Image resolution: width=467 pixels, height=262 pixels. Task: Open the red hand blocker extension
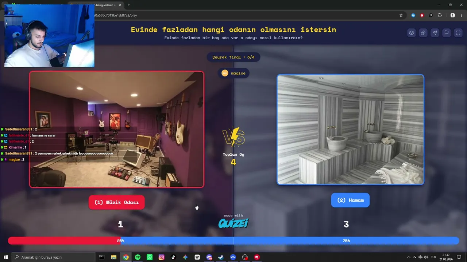(422, 15)
